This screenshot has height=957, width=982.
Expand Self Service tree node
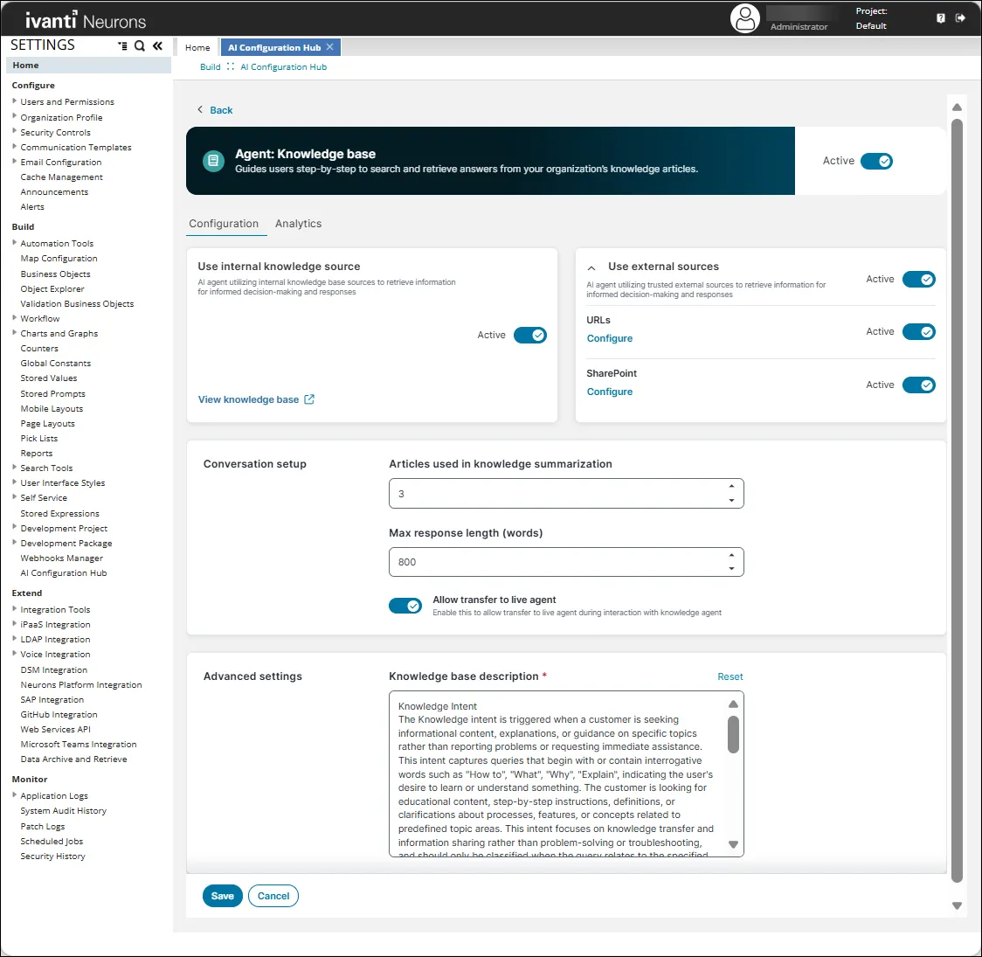pos(14,496)
